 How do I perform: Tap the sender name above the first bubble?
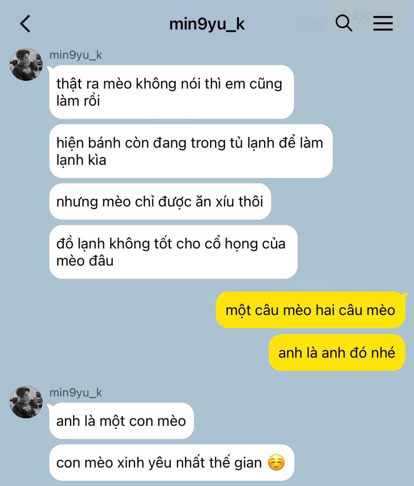click(x=76, y=55)
